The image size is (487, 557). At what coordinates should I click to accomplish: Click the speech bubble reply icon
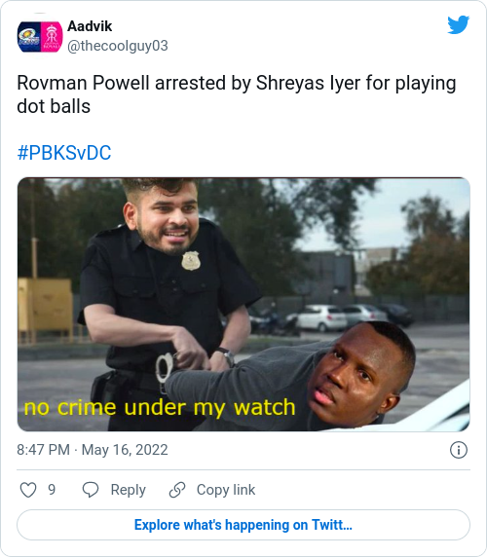point(91,490)
